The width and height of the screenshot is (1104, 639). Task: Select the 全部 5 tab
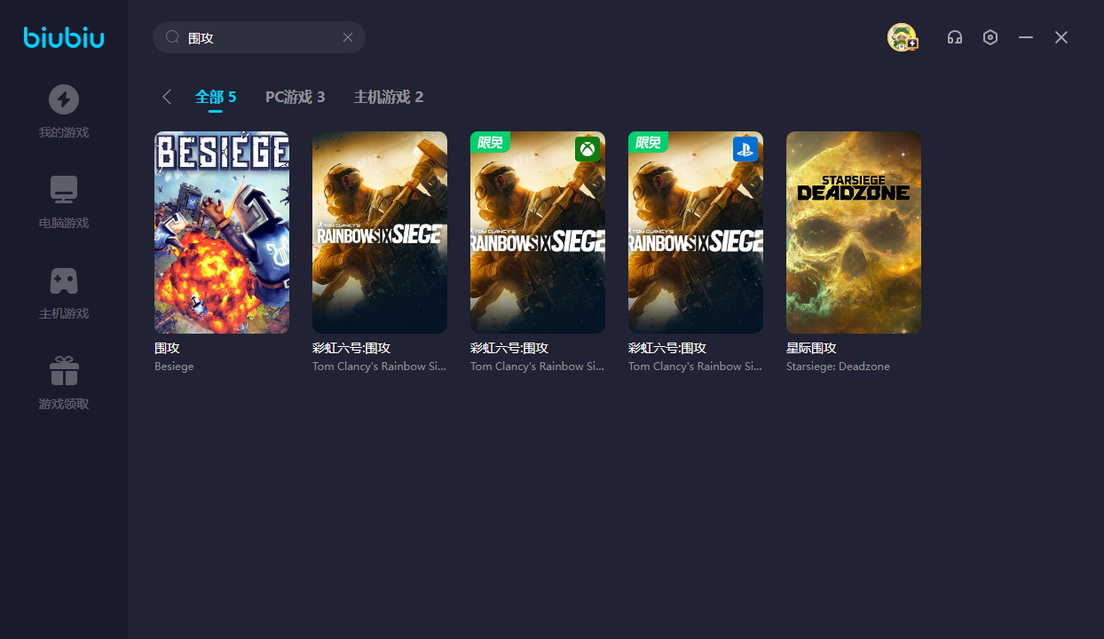coord(216,97)
